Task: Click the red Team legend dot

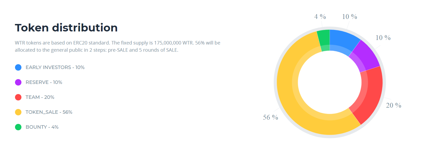Action: pyautogui.click(x=18, y=97)
